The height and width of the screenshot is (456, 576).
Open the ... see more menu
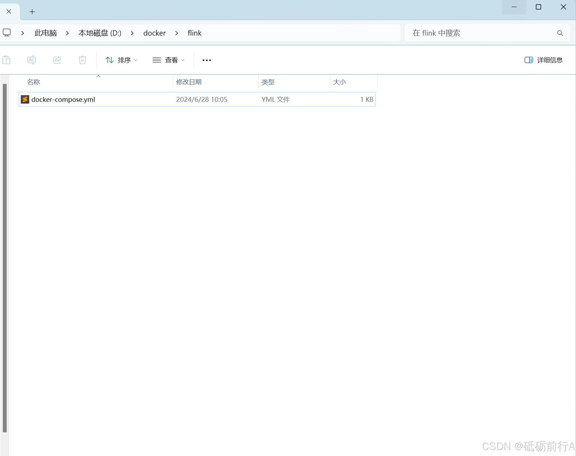207,60
